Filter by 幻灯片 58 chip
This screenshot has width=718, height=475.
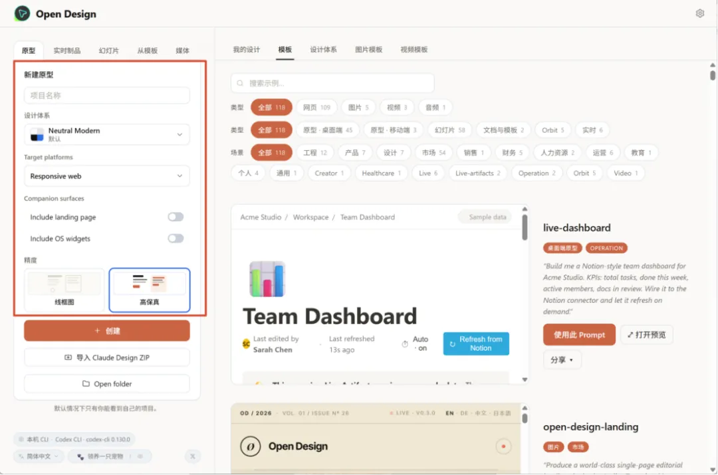449,130
